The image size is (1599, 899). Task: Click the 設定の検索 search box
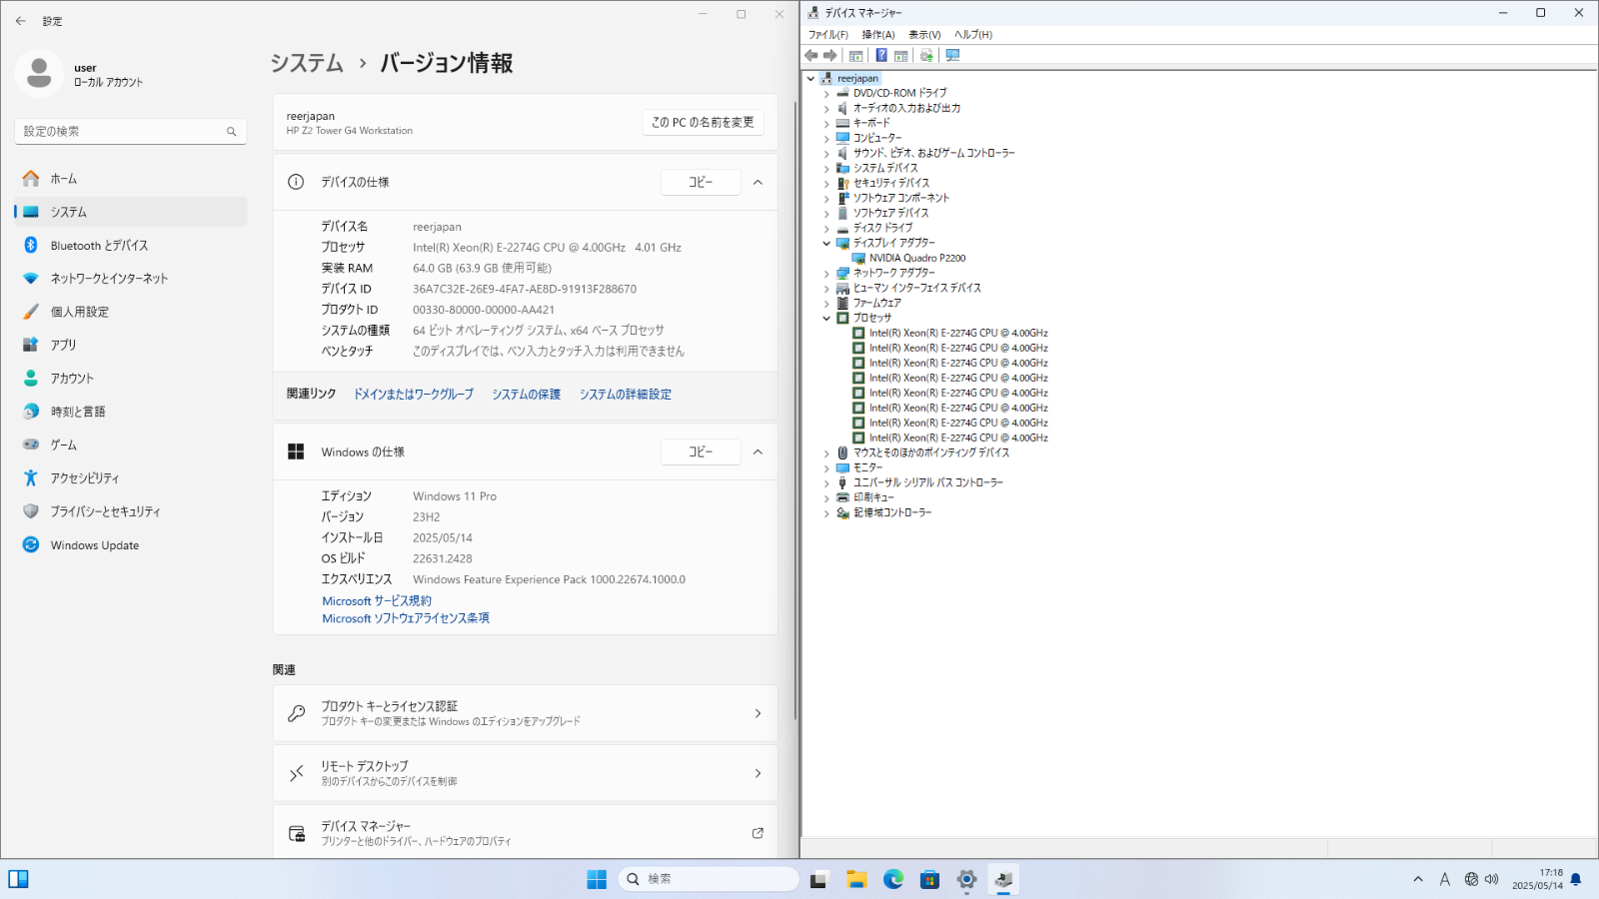point(120,132)
